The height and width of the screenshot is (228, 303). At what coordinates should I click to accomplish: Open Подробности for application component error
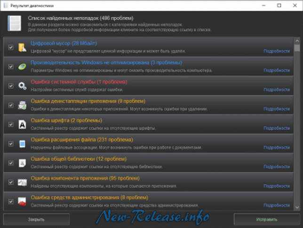[x=277, y=186]
